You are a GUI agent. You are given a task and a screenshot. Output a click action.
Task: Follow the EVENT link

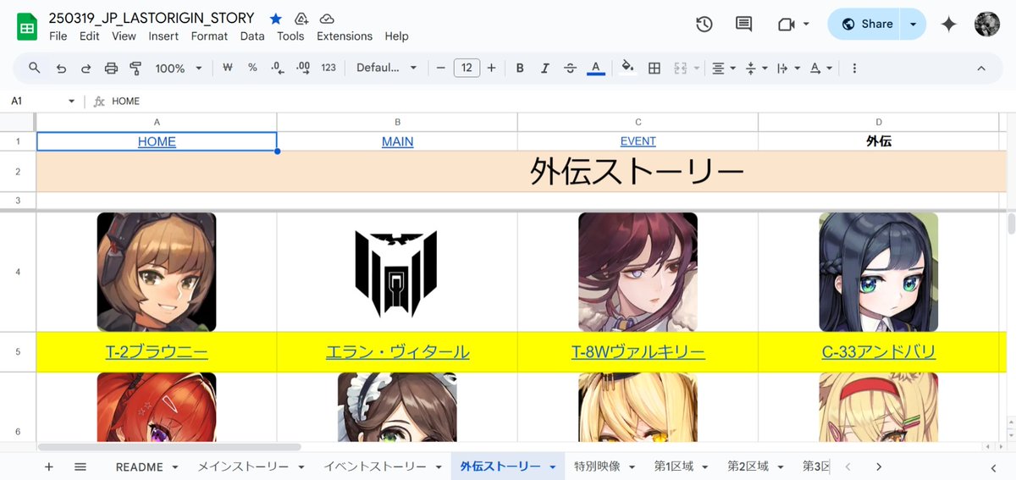pos(638,141)
